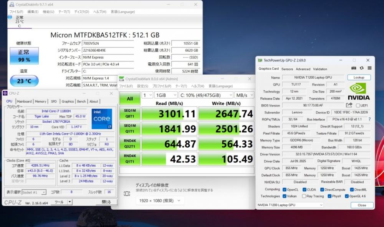Screen dimensions: 384x227
Task: Open the 1GiB test size dropdown
Action: point(166,95)
